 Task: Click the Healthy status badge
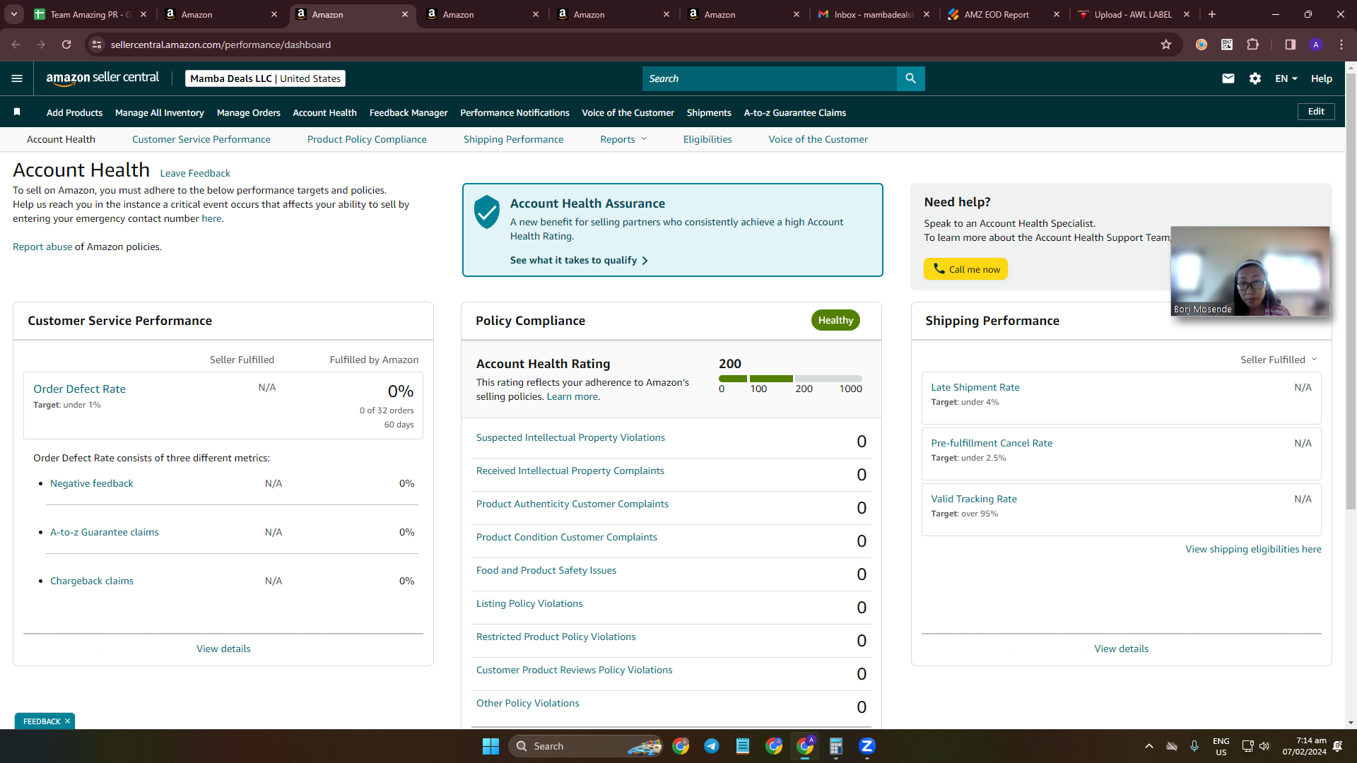pos(835,320)
